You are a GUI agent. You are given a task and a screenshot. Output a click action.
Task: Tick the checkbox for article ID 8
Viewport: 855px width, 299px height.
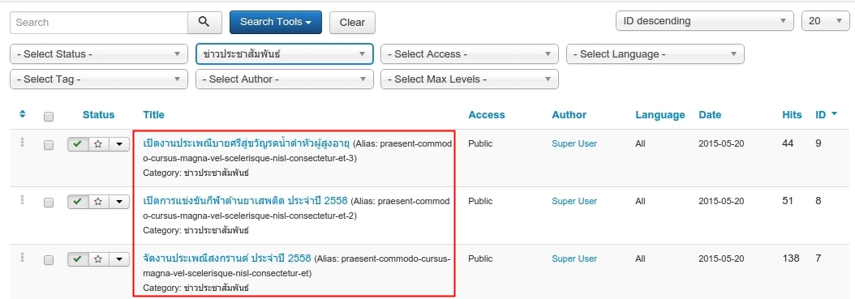pyautogui.click(x=49, y=203)
